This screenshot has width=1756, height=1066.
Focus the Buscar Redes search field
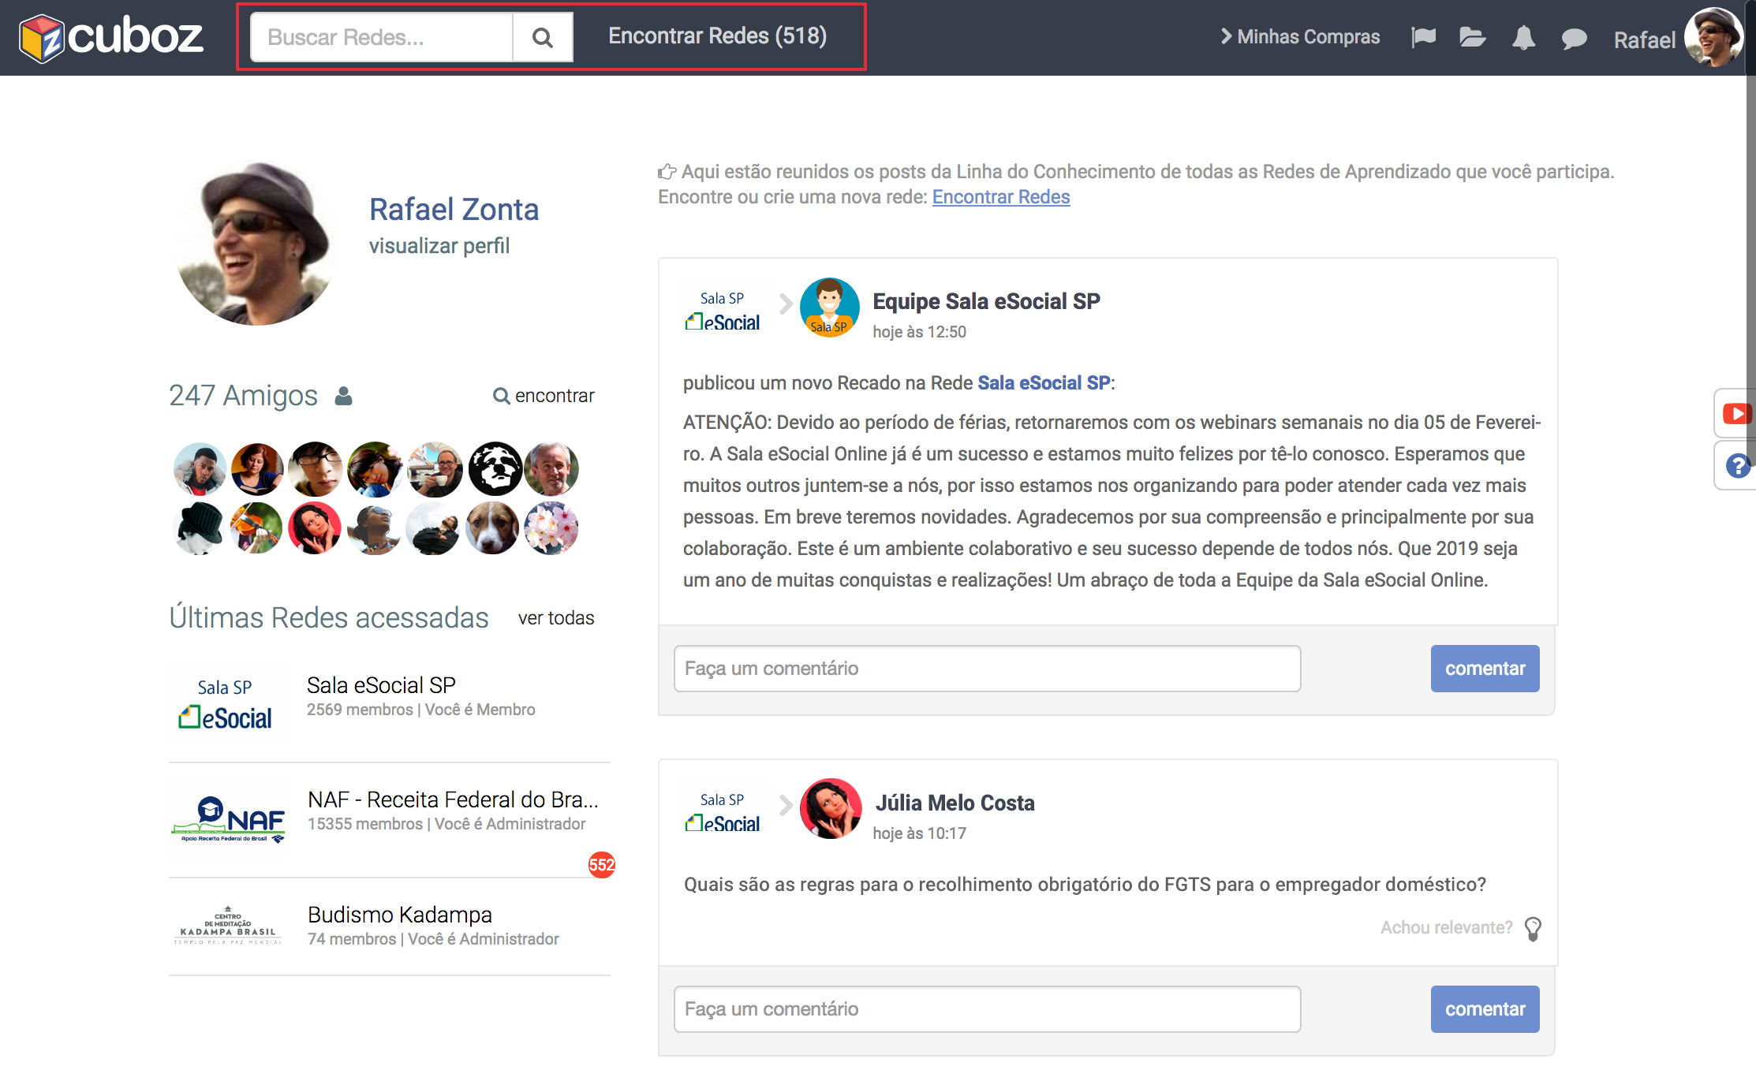(x=381, y=37)
